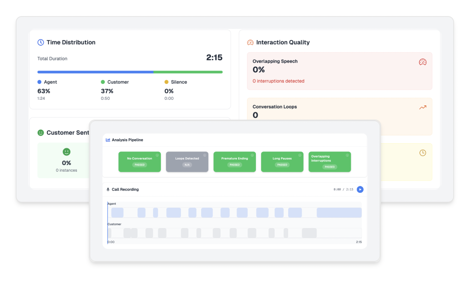
Task: Click PASSED badge under Premature Ending
Action: 234,165
